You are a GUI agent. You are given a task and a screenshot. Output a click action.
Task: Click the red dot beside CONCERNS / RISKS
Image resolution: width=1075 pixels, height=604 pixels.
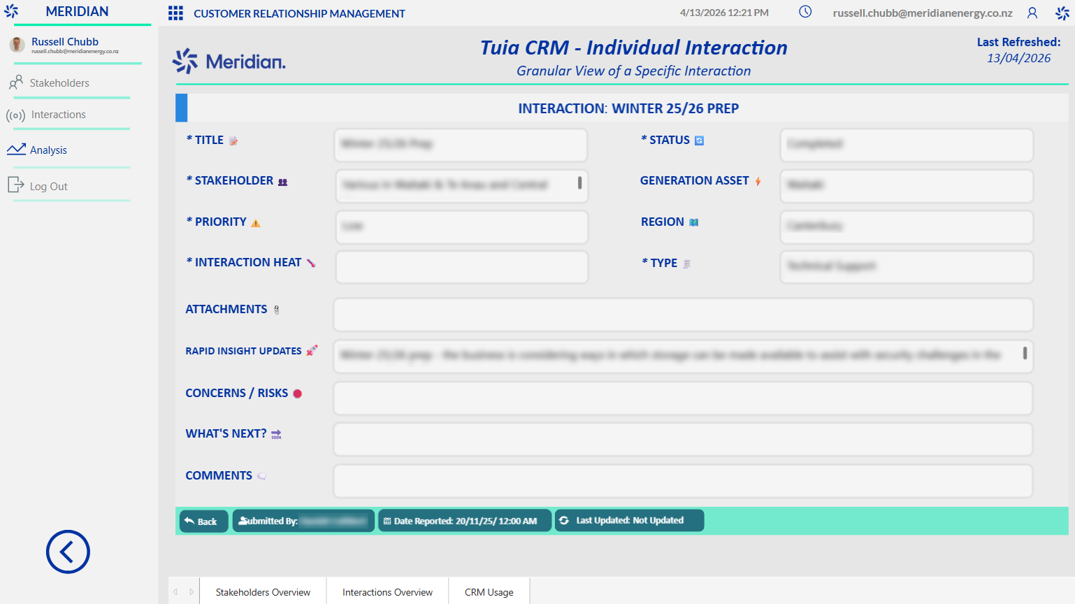pos(297,394)
